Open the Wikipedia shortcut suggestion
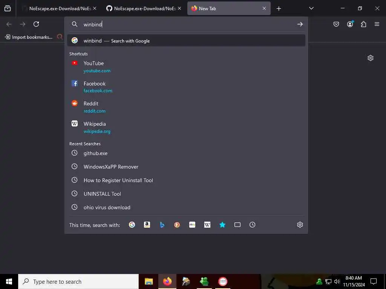This screenshot has width=386, height=289. pos(186,127)
